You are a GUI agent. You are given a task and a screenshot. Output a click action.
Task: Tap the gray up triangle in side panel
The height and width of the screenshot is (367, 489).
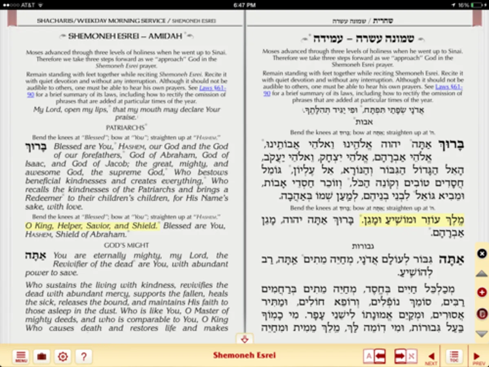click(482, 273)
